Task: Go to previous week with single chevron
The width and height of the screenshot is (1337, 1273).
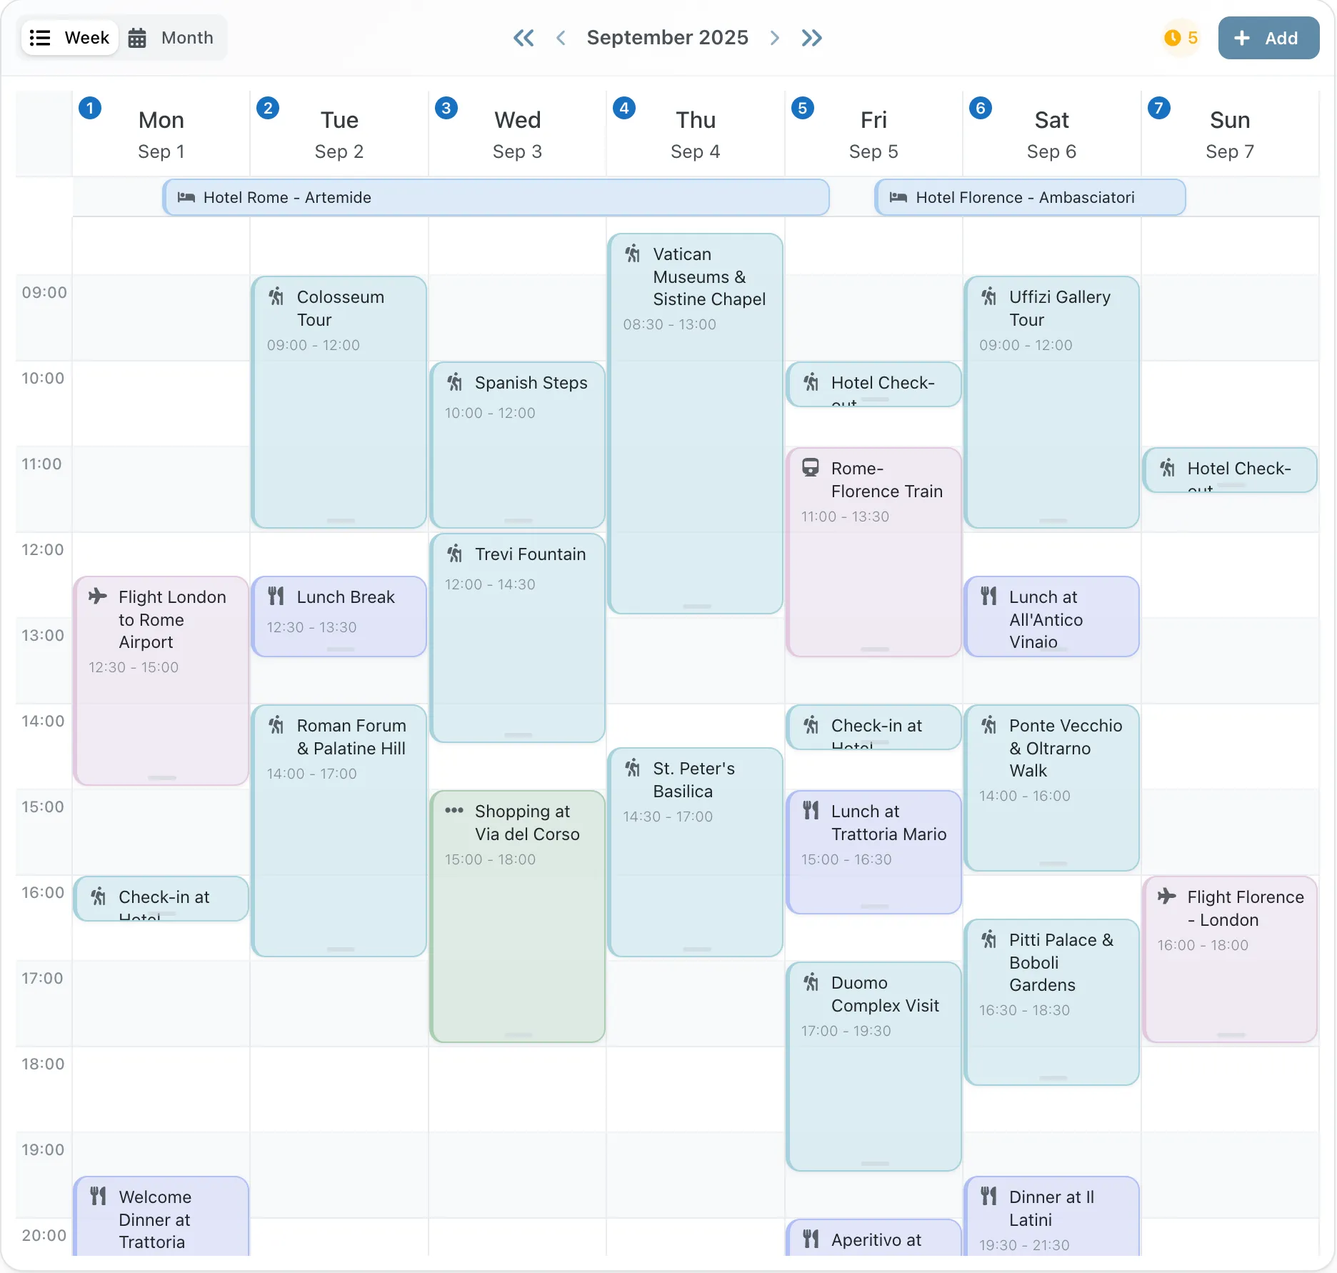Action: pos(561,38)
